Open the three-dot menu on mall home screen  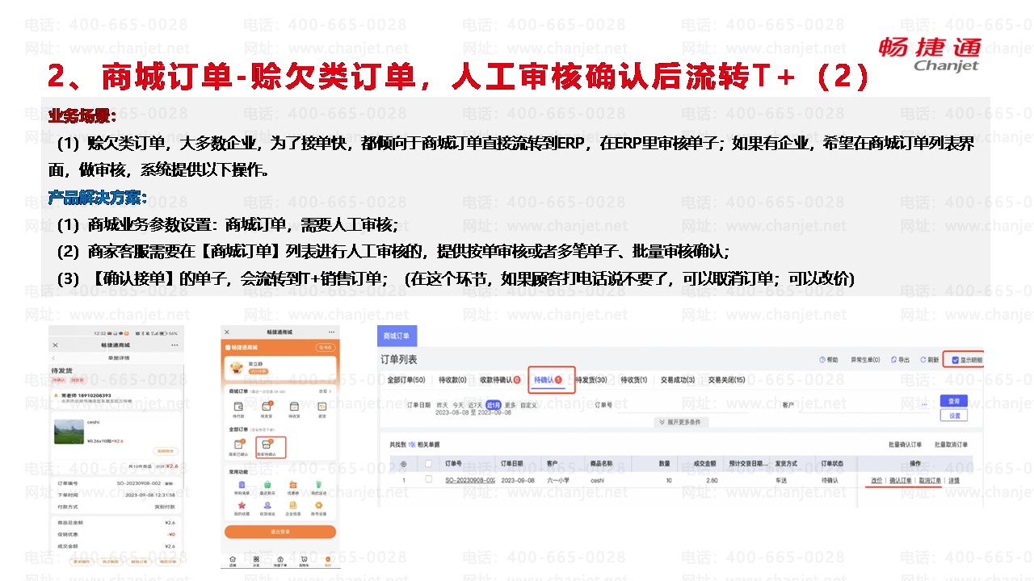pyautogui.click(x=330, y=332)
